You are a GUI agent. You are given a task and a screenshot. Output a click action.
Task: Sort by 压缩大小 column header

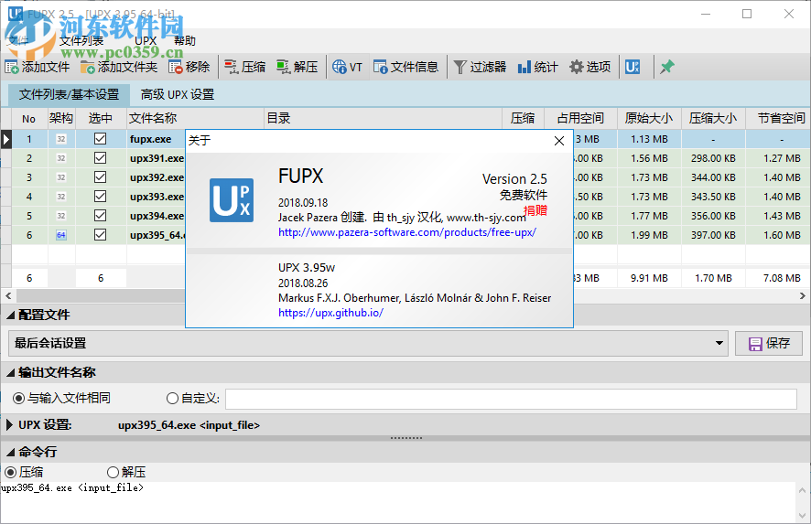pyautogui.click(x=713, y=118)
